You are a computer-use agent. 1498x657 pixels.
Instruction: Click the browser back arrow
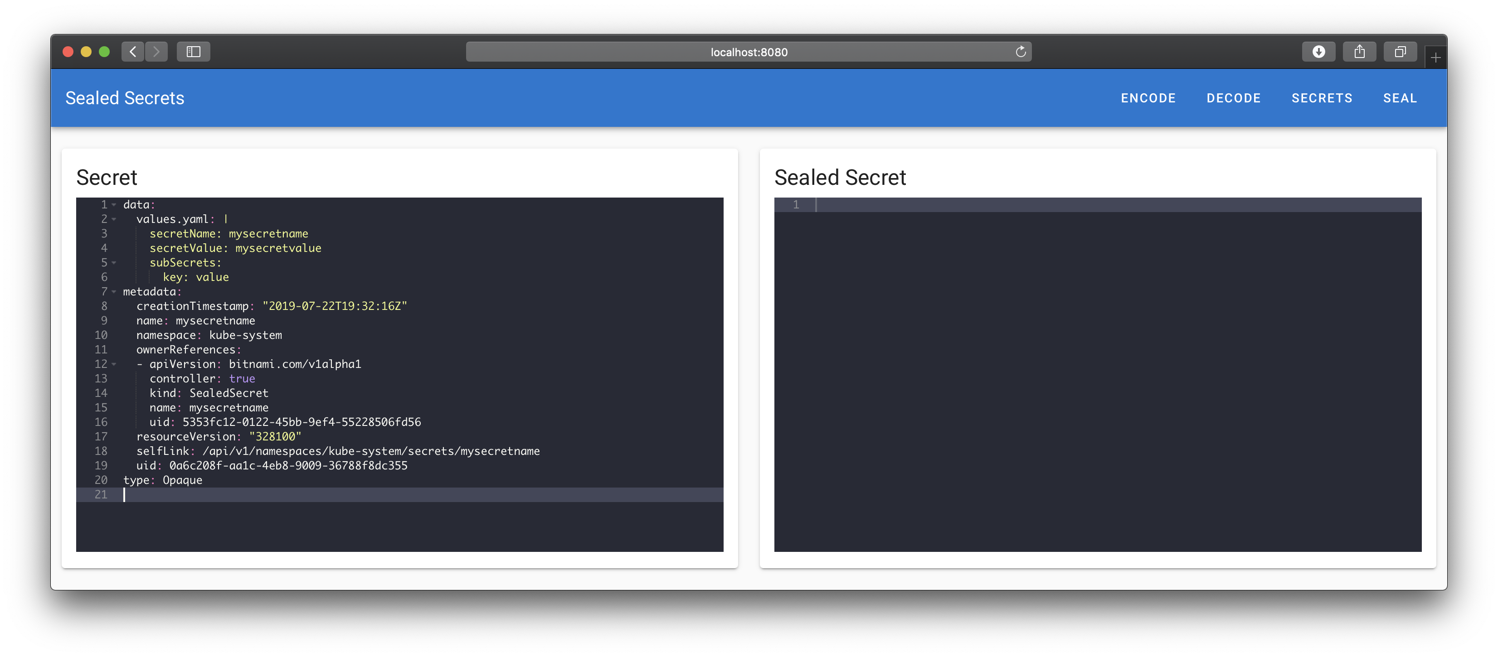click(x=132, y=52)
